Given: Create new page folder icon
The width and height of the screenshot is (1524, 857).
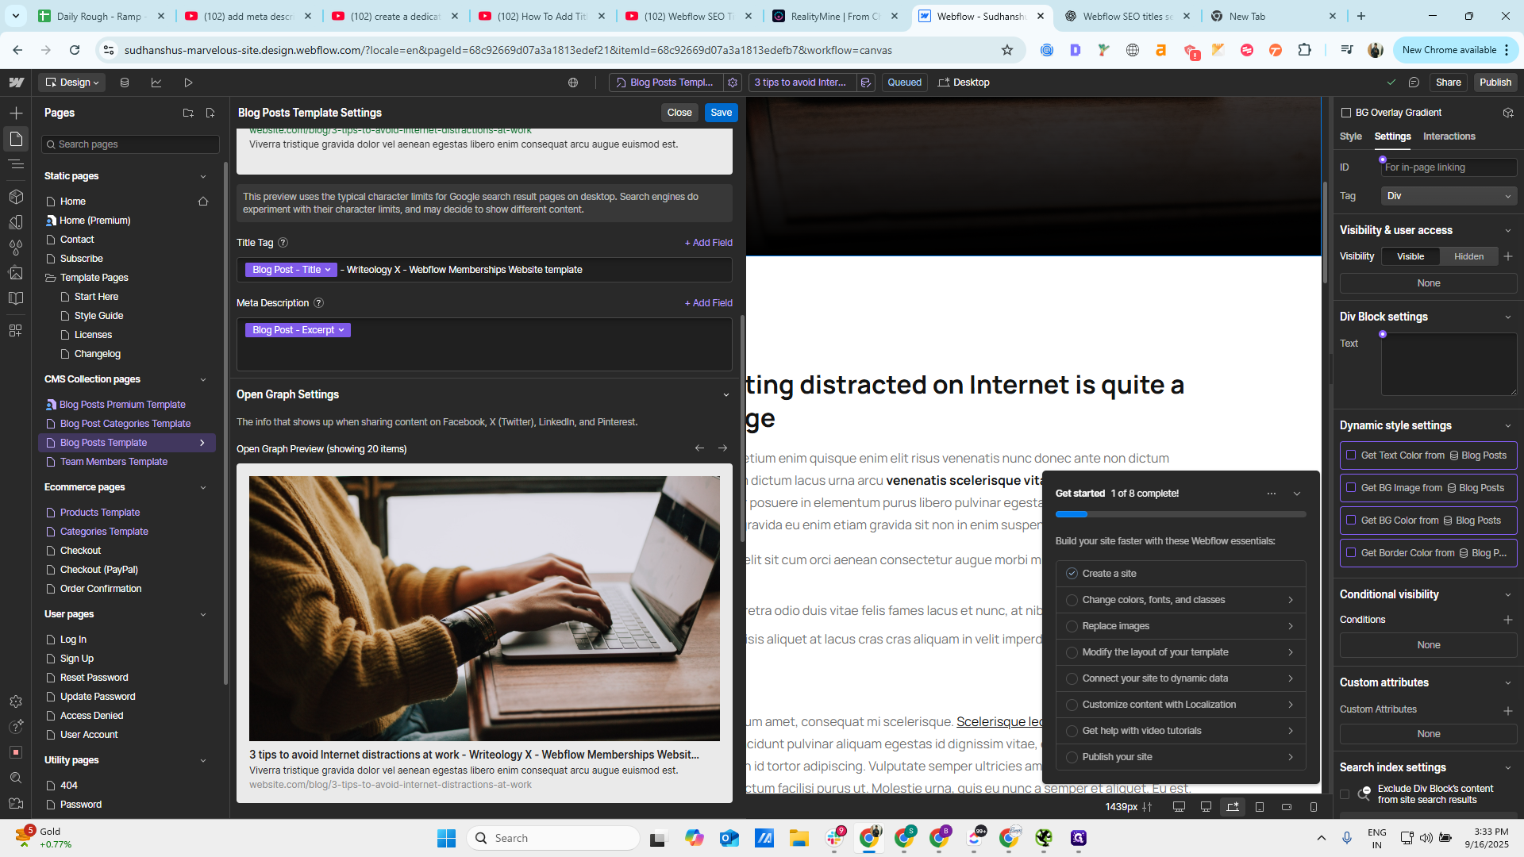Looking at the screenshot, I should point(188,113).
